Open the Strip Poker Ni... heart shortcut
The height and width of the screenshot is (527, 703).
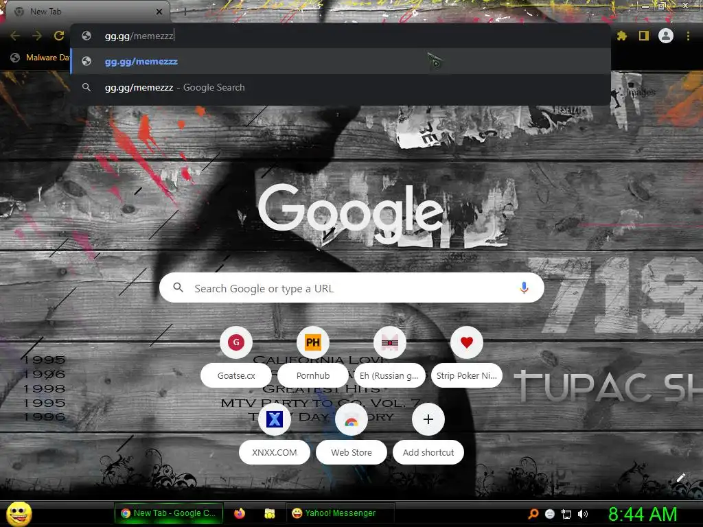click(x=467, y=343)
